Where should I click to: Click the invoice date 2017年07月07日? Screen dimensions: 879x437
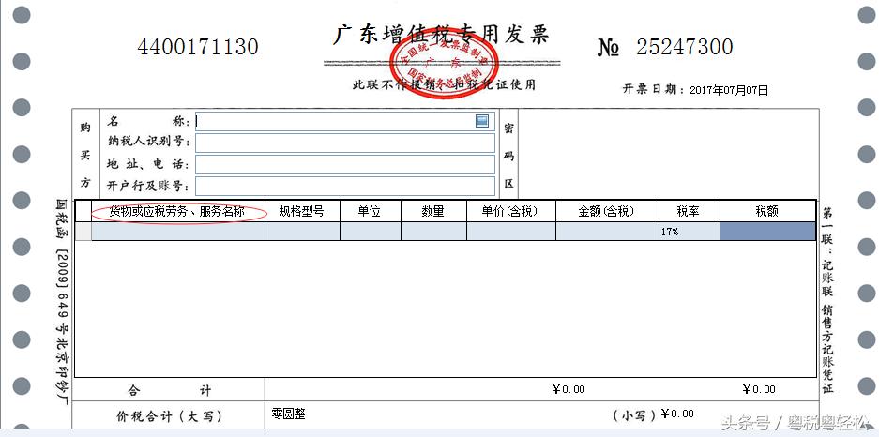(729, 90)
